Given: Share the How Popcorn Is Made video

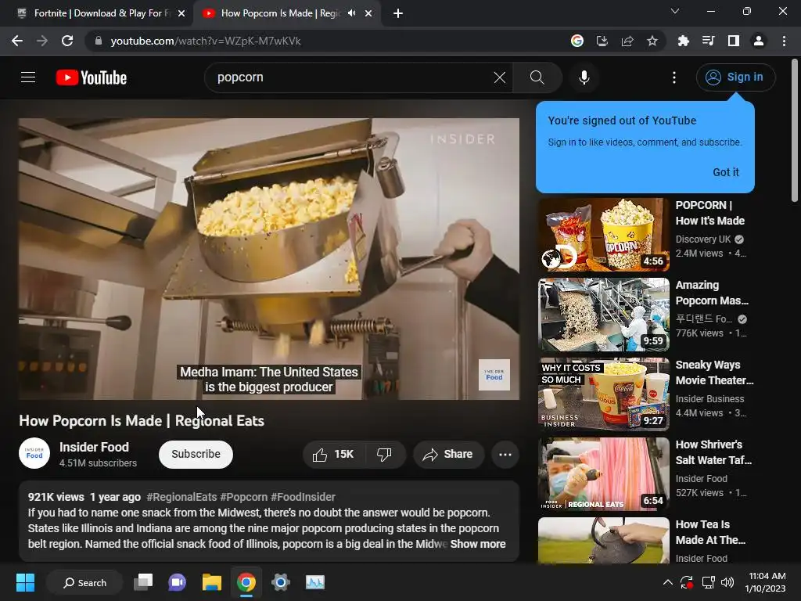Looking at the screenshot, I should pyautogui.click(x=448, y=455).
